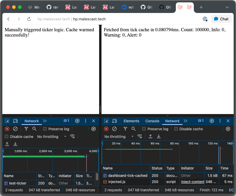
Task: Switch to DigitalOcean 'vol' browser tab
Action: point(128,7)
